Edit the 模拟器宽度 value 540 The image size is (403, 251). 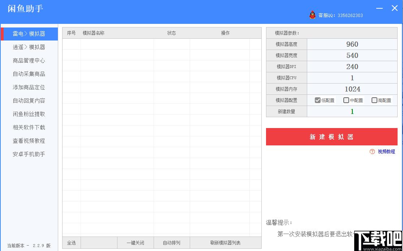(352, 56)
